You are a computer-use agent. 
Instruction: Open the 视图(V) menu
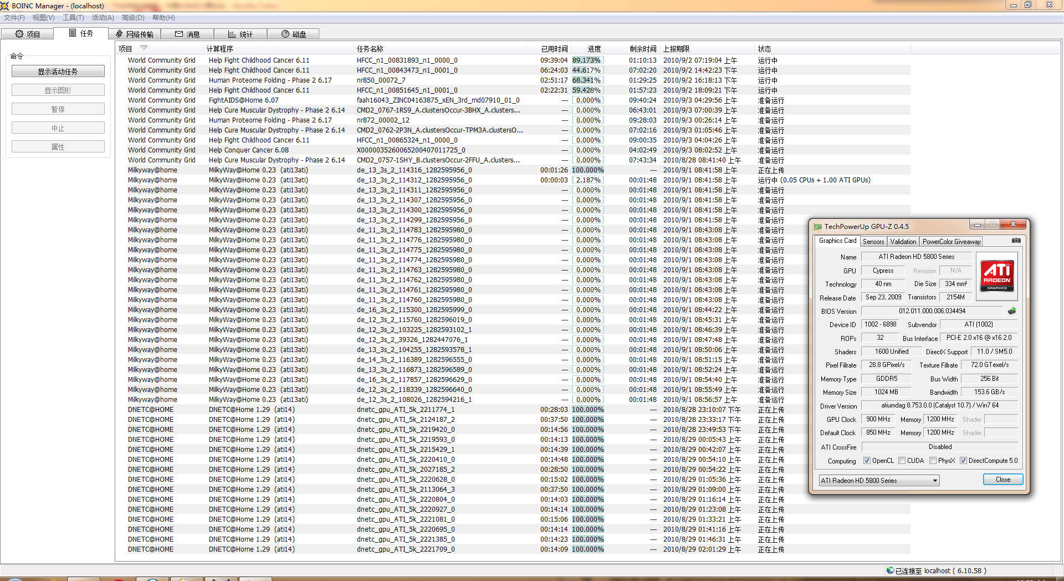(43, 18)
